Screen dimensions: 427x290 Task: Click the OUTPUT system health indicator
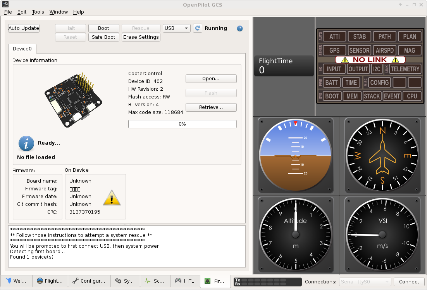pyautogui.click(x=358, y=69)
